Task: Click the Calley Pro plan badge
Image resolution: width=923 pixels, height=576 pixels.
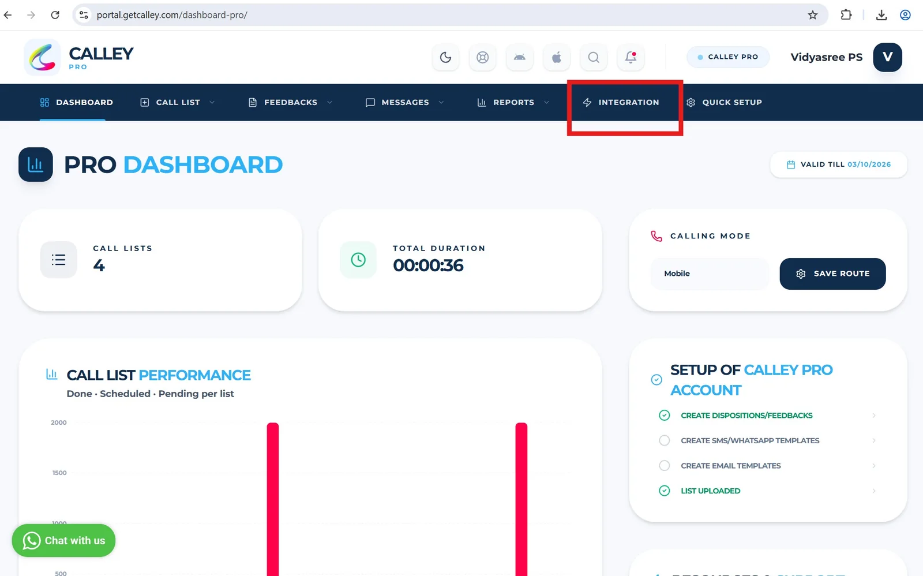Action: 728,57
